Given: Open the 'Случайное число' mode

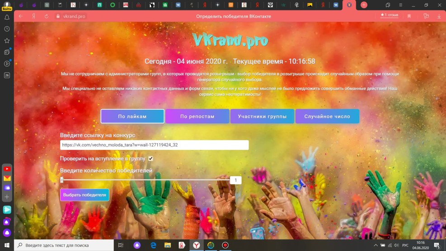Looking at the screenshot, I should click(327, 116).
